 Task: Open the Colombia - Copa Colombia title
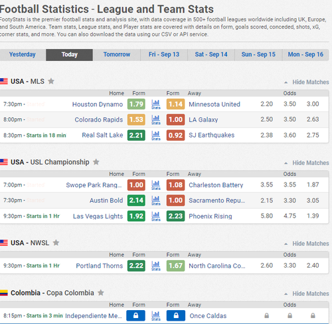(x=52, y=293)
